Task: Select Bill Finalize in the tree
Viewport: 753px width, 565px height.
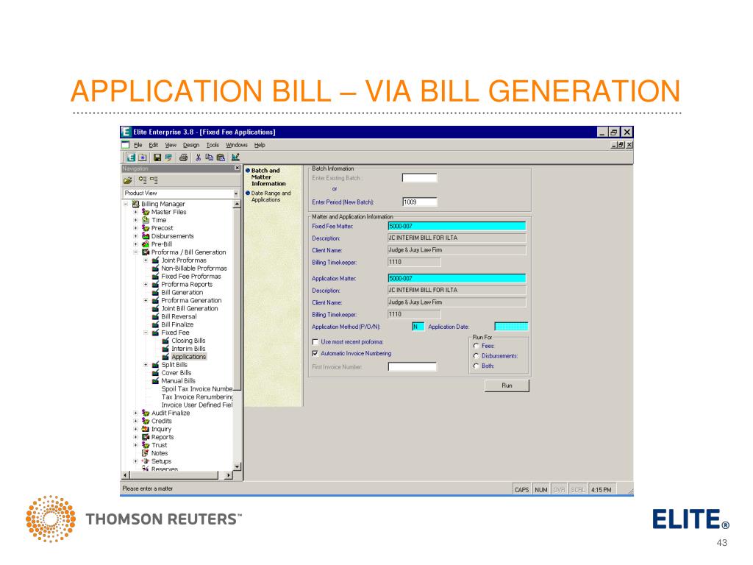Action: click(177, 324)
